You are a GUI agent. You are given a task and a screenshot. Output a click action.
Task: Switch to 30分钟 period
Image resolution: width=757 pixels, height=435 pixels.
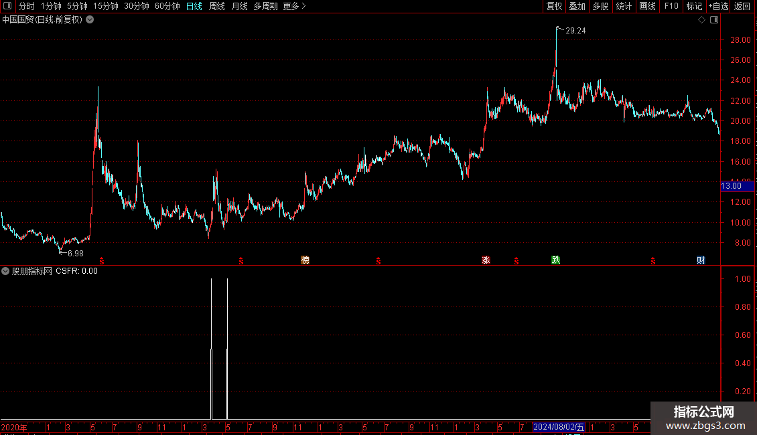tap(137, 6)
